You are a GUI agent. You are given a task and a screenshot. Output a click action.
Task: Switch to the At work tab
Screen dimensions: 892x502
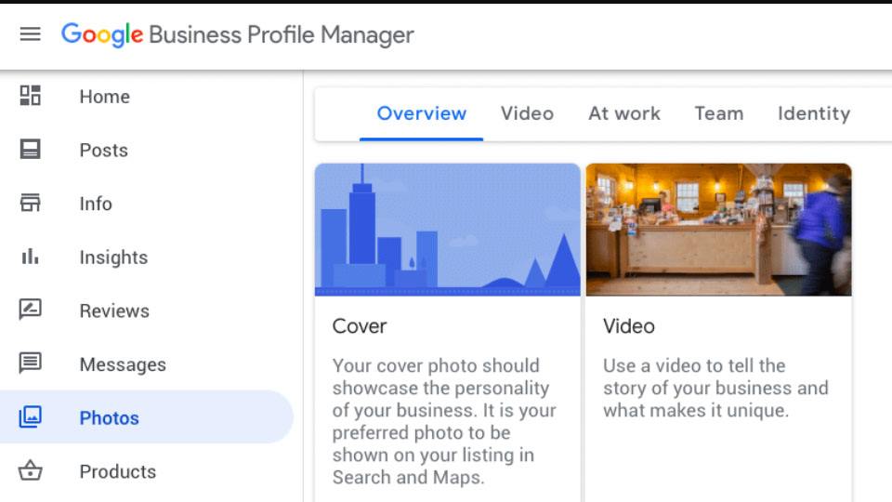[624, 113]
